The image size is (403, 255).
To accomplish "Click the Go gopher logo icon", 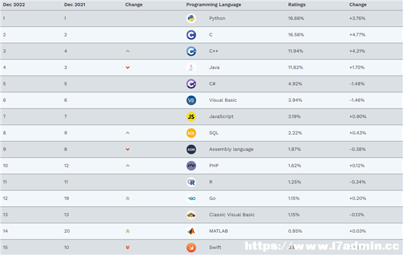I will point(191,199).
